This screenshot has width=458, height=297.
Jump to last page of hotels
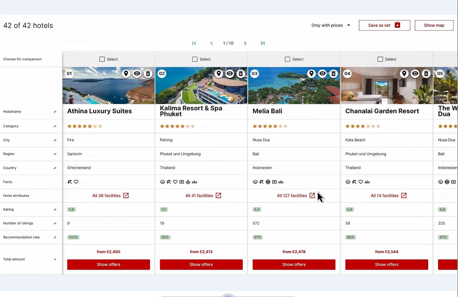[263, 43]
